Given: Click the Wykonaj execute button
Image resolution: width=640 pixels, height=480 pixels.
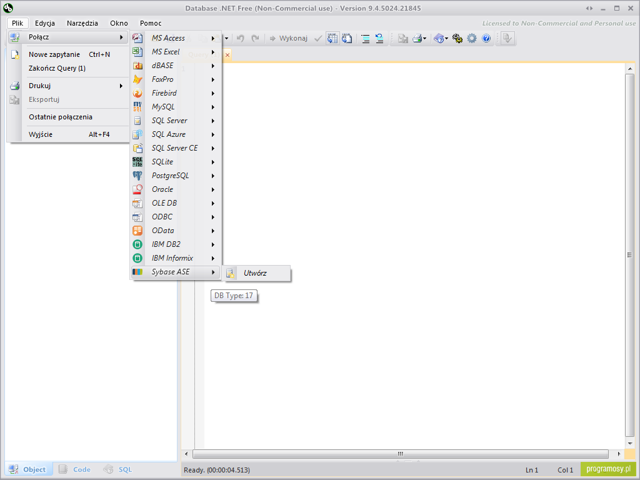Looking at the screenshot, I should tap(288, 38).
